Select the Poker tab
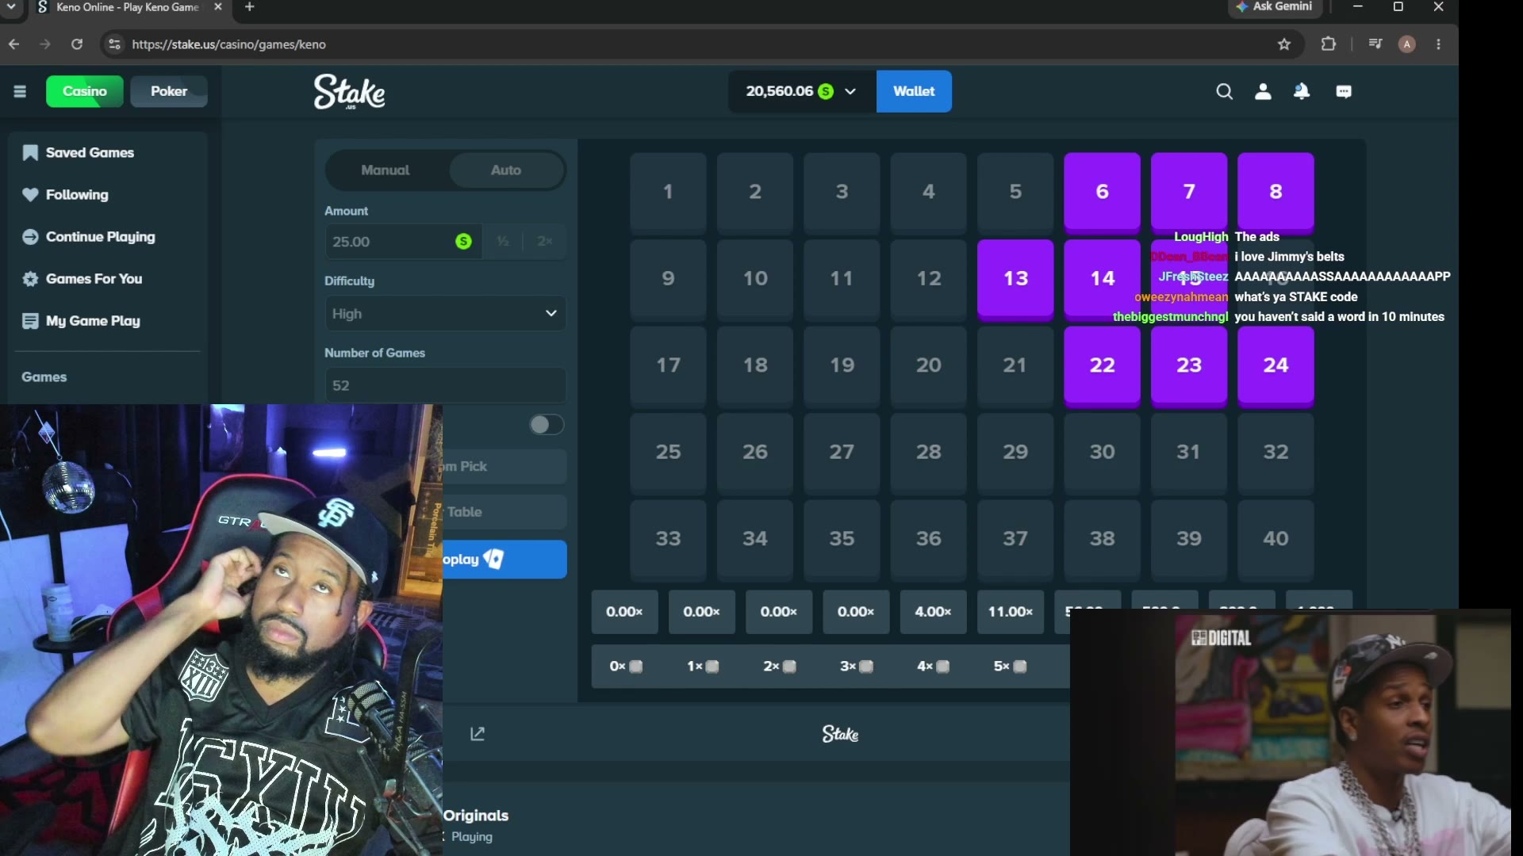The width and height of the screenshot is (1523, 856). coord(169,92)
